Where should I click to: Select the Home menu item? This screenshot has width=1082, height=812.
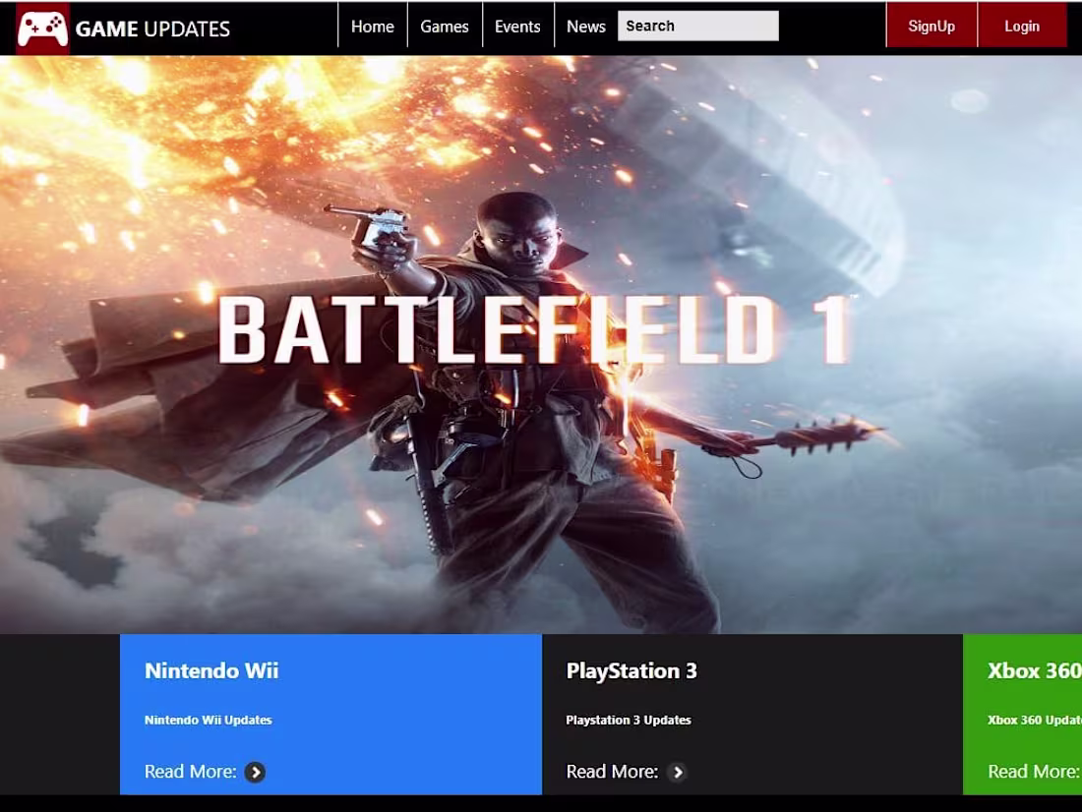[372, 27]
